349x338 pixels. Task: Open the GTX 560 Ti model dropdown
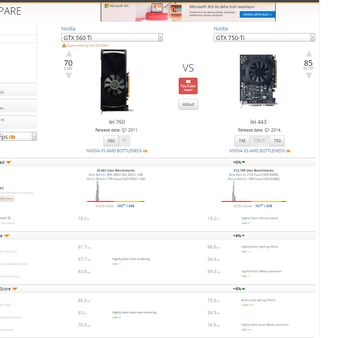(112, 37)
